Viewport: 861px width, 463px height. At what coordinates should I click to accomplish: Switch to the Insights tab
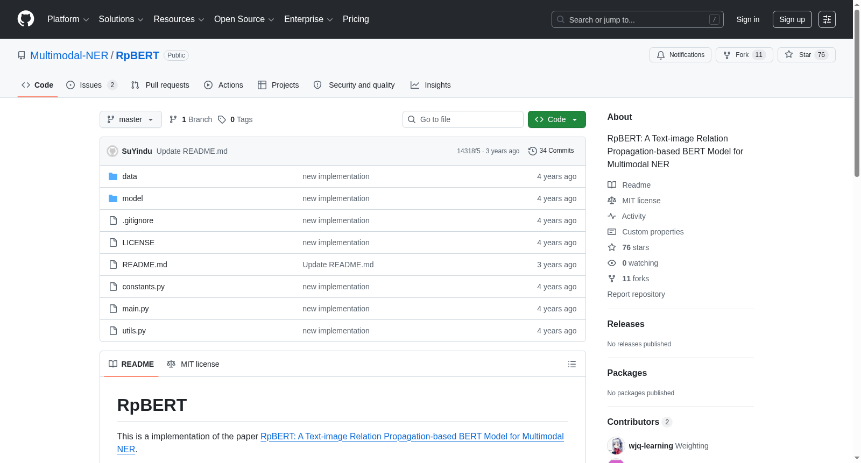pos(430,85)
